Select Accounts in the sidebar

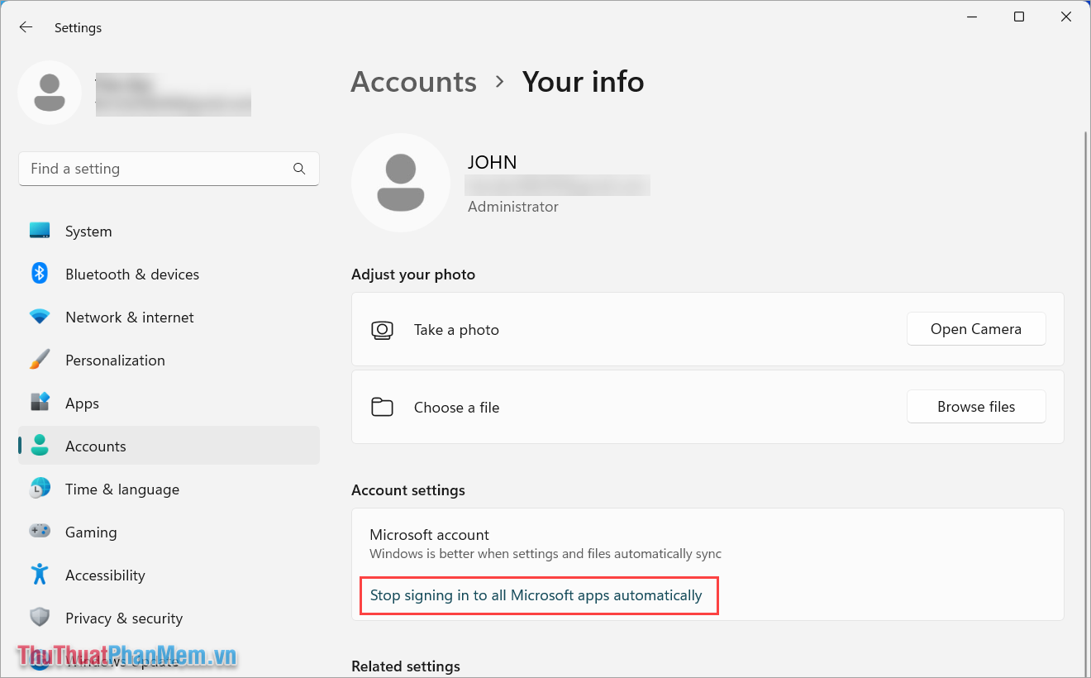[x=95, y=446]
